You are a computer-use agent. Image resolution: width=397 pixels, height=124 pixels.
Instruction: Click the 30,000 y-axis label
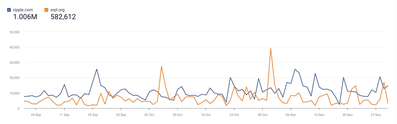tap(14, 62)
